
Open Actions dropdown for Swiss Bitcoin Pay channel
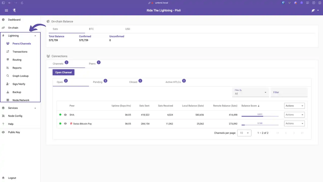pos(294,123)
